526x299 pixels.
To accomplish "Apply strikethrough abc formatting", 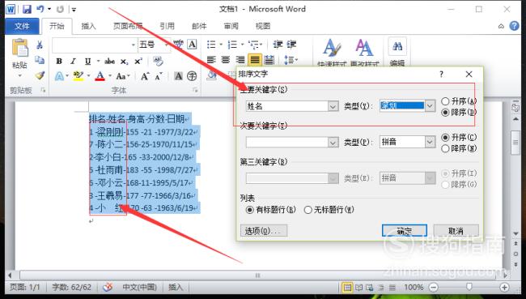I will click(x=109, y=61).
